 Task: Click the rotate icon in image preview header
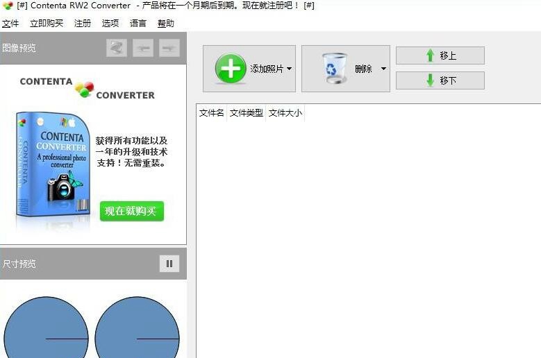pos(117,48)
